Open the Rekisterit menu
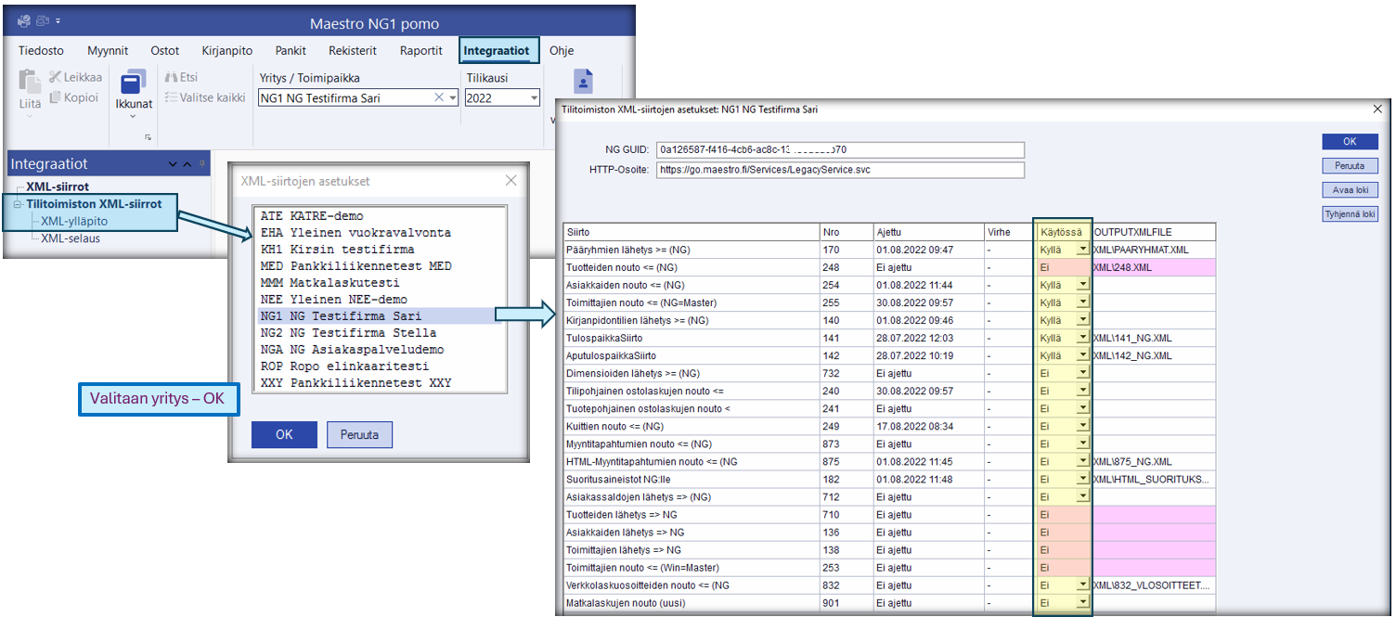The height and width of the screenshot is (617, 1396). (x=354, y=51)
